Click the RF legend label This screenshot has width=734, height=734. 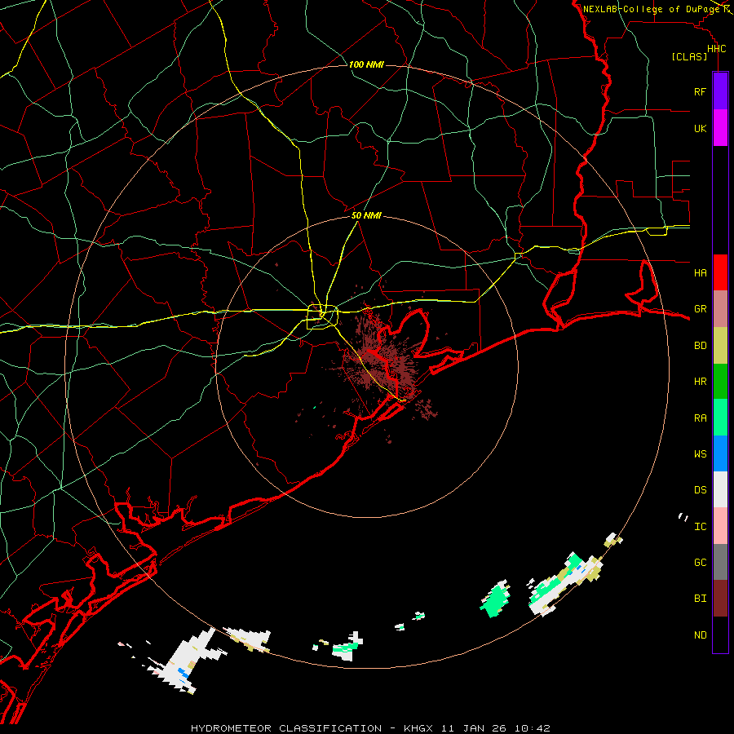(x=700, y=92)
